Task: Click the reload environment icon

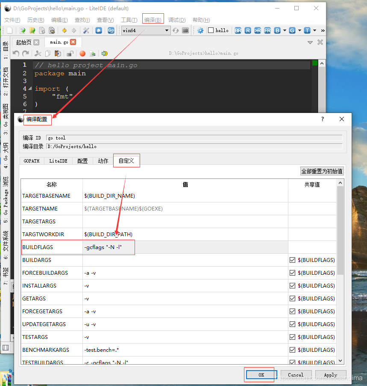Action: point(176,30)
